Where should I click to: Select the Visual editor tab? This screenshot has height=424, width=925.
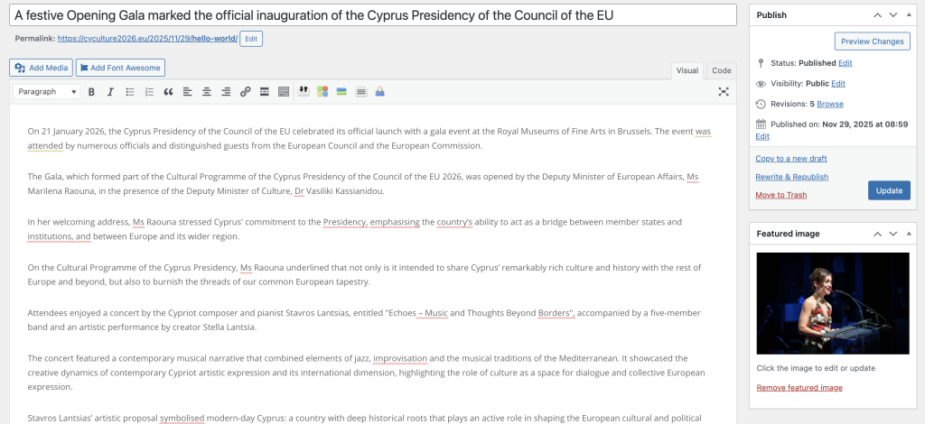point(687,70)
